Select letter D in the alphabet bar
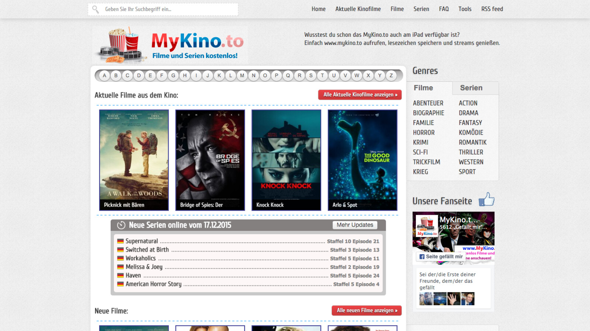Viewport: 590px width, 331px height. [139, 75]
